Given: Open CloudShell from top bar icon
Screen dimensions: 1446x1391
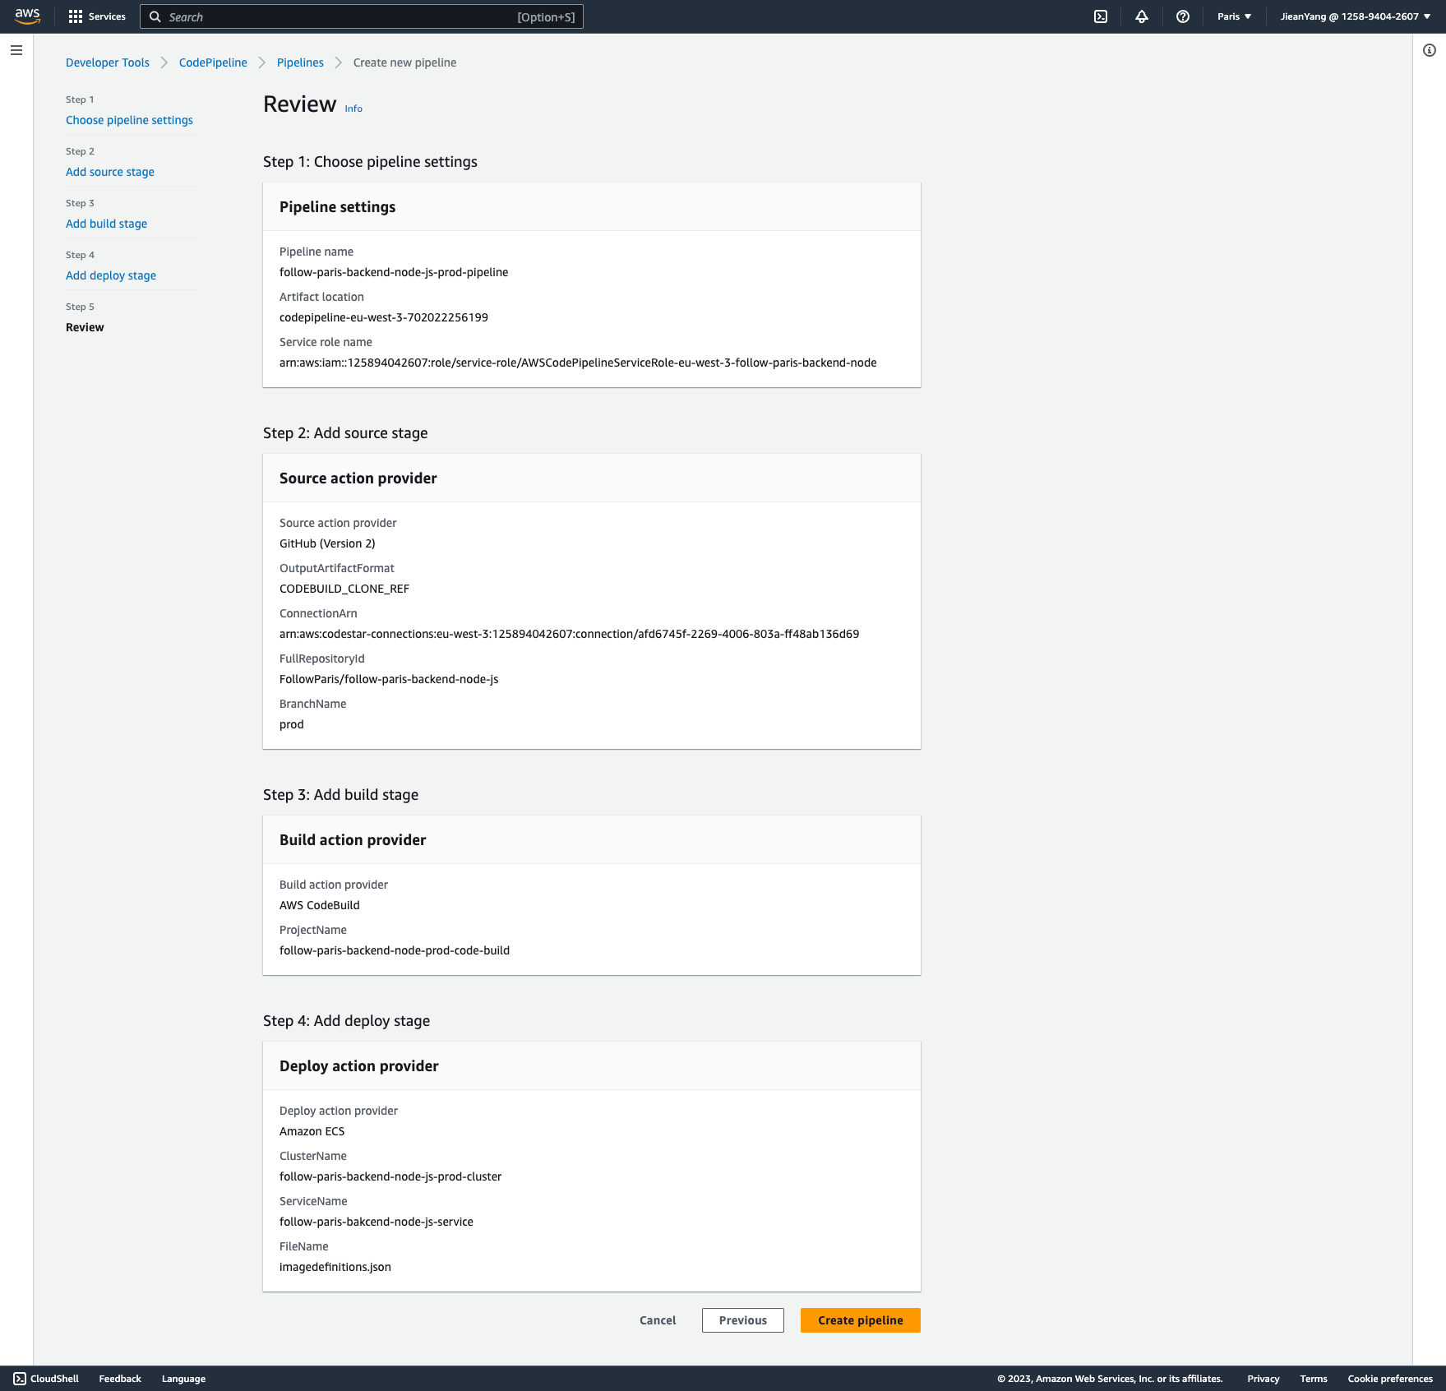Looking at the screenshot, I should pyautogui.click(x=1101, y=16).
